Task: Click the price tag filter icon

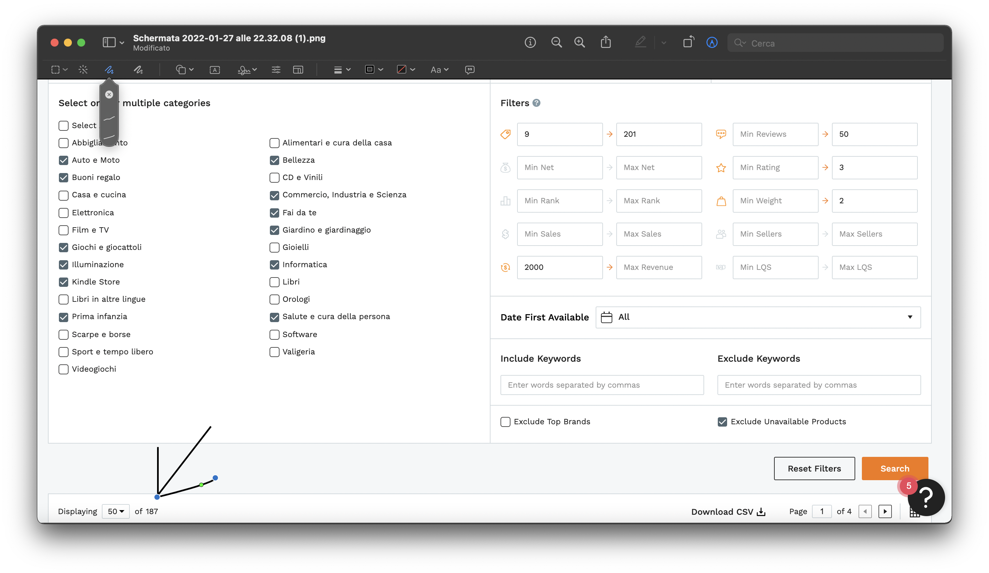Action: point(505,134)
